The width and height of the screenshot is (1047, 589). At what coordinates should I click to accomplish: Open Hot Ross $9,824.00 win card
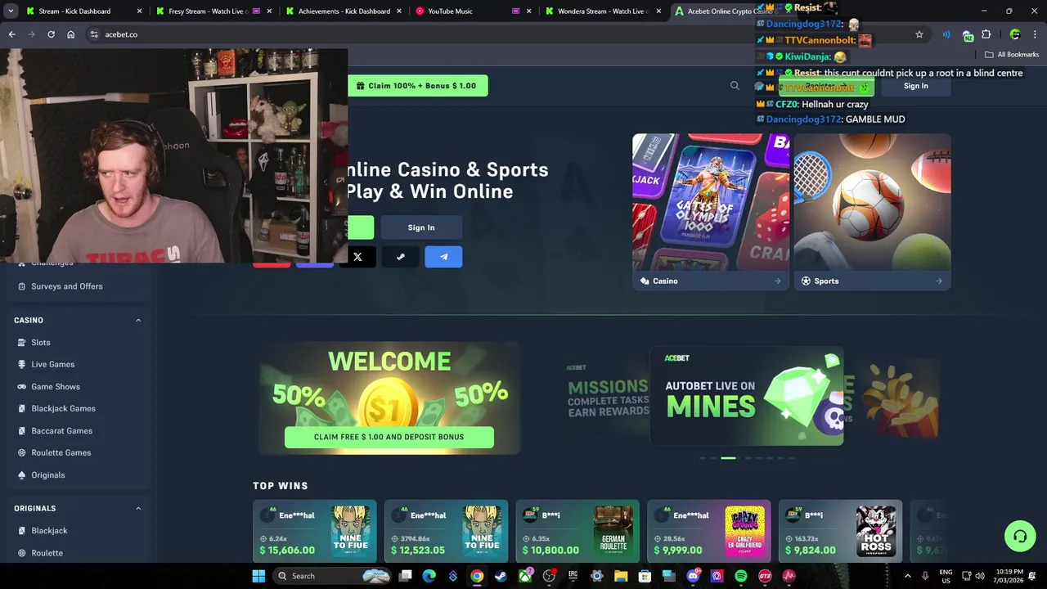click(840, 531)
